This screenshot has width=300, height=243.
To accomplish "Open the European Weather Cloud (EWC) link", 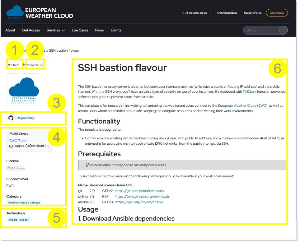I will pyautogui.click(x=243, y=105).
